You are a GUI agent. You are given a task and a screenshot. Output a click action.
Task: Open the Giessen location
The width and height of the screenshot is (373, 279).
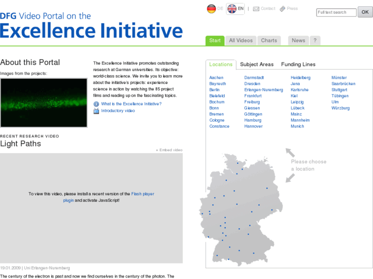point(252,108)
